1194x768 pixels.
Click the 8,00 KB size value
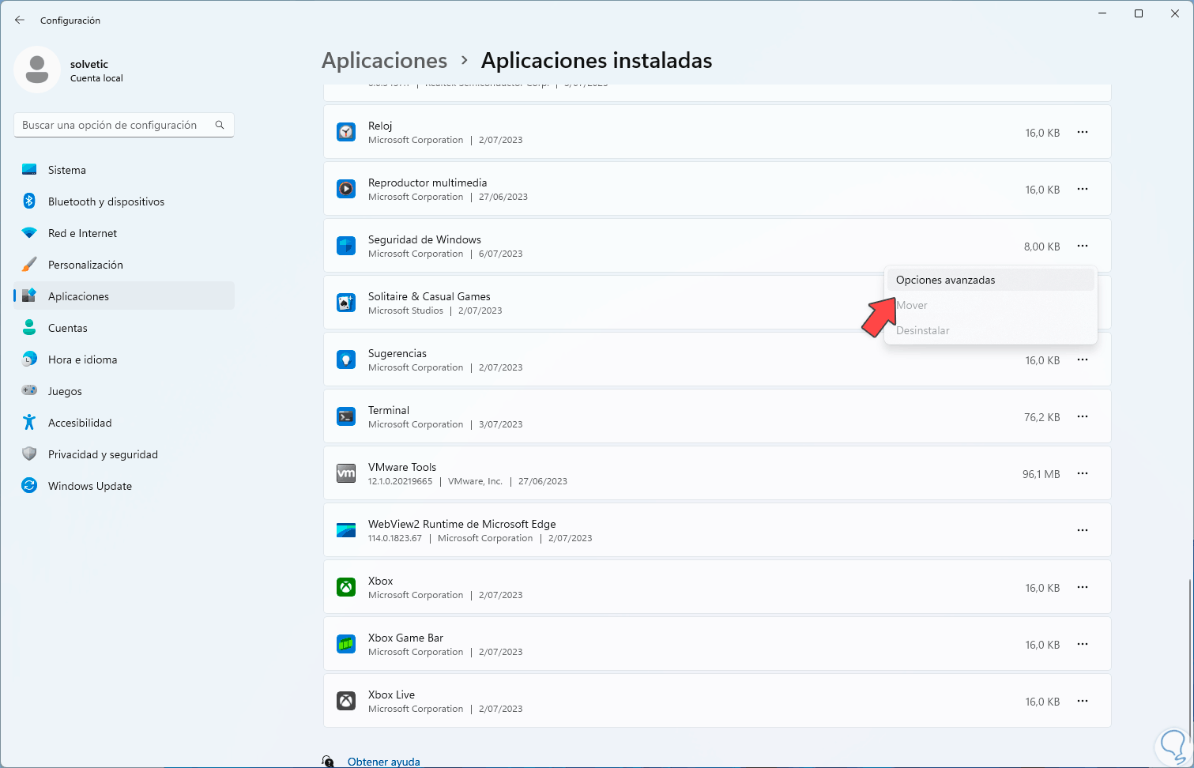(x=1042, y=247)
